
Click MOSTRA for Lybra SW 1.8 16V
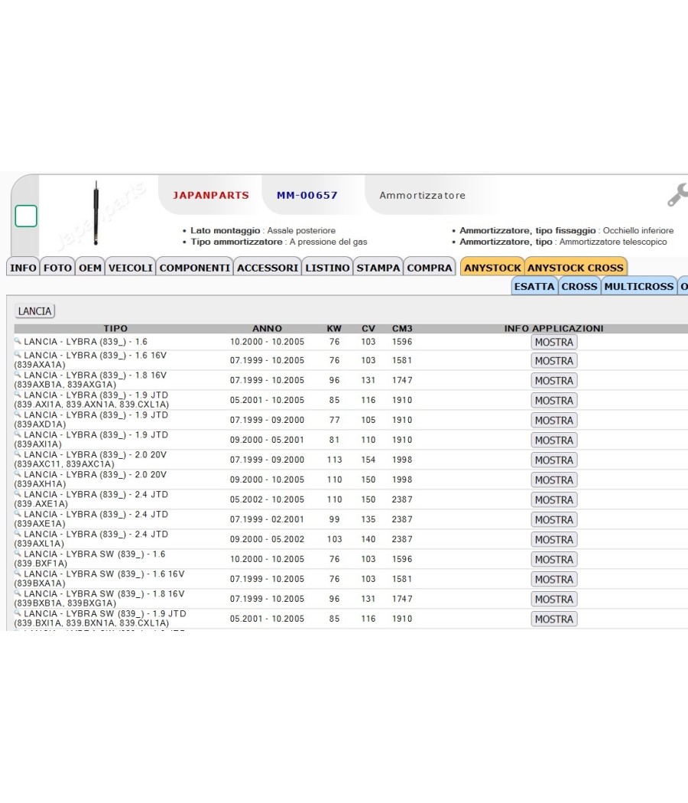[554, 599]
